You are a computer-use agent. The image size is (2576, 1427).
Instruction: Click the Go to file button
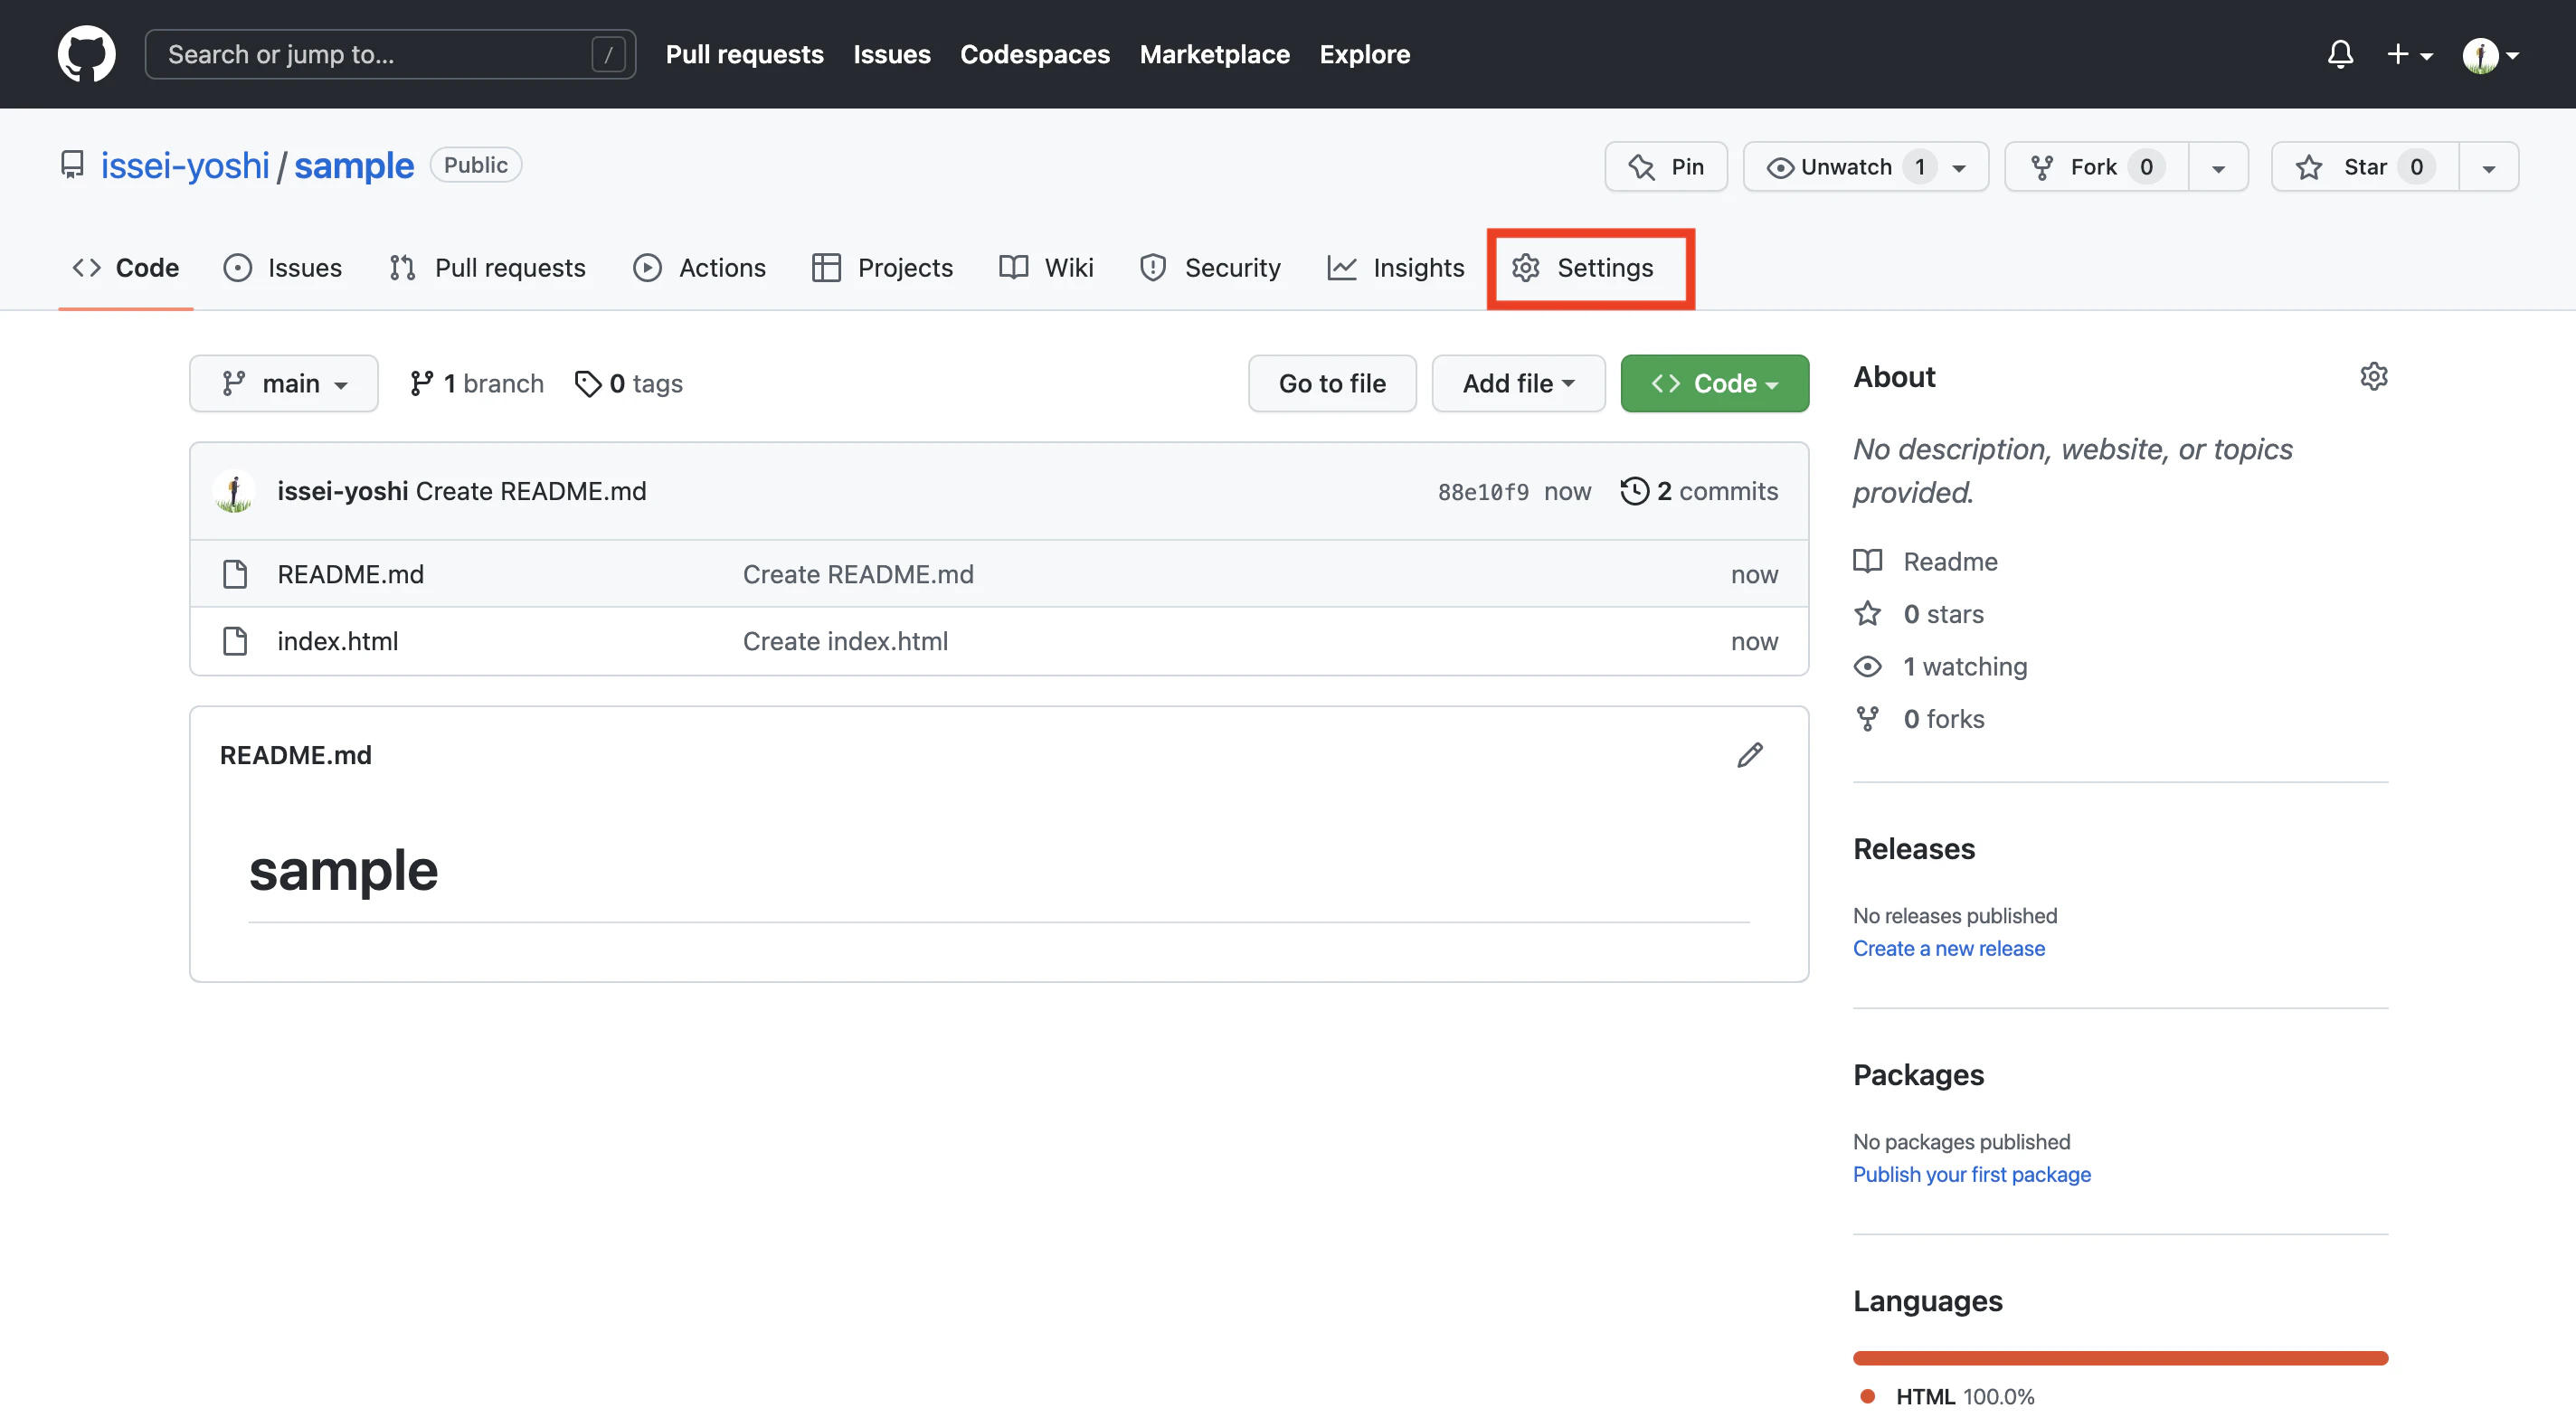click(1332, 384)
